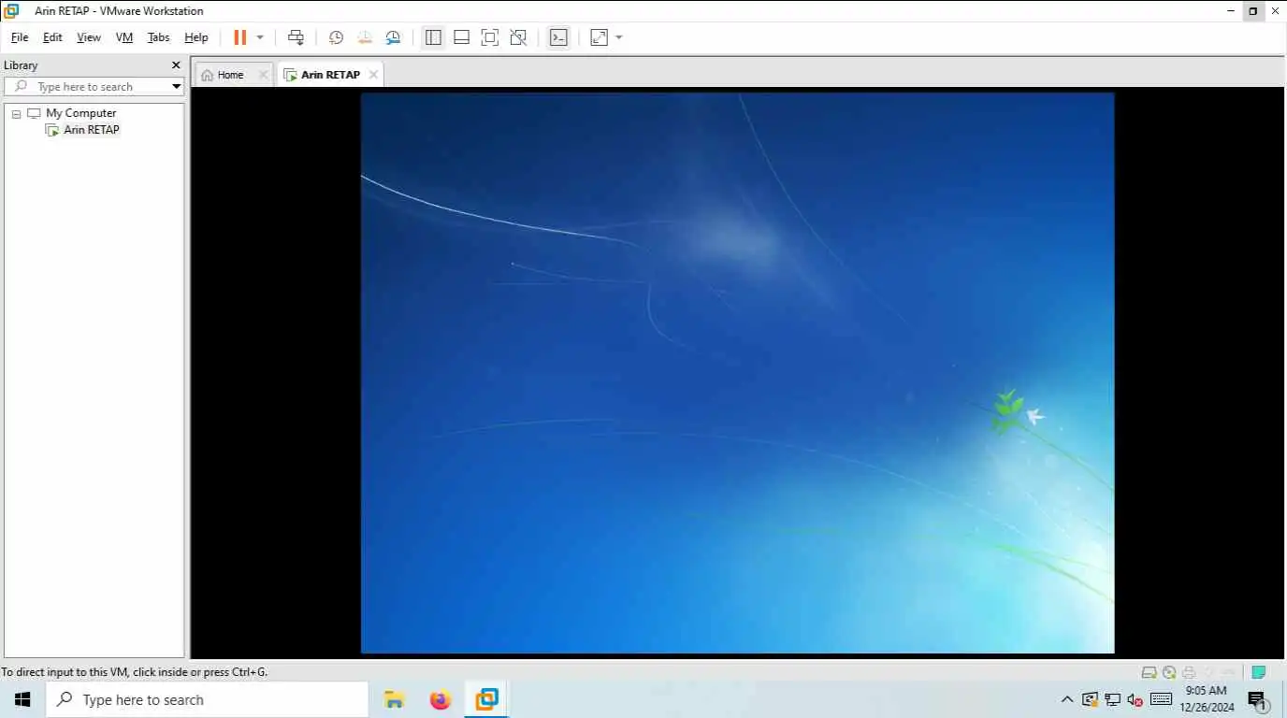Open the Tabs menu

click(x=159, y=37)
